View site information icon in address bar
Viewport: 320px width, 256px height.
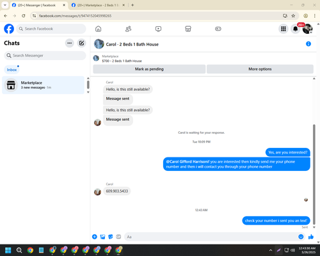pos(35,16)
